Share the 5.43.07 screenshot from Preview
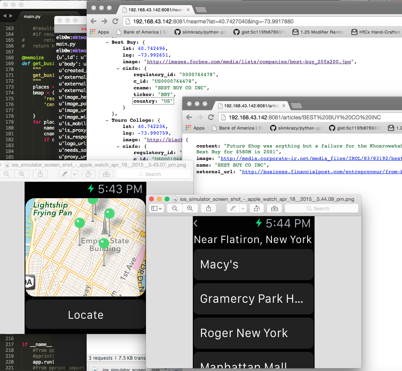Screen dimensions: 402x371 click(x=41, y=174)
